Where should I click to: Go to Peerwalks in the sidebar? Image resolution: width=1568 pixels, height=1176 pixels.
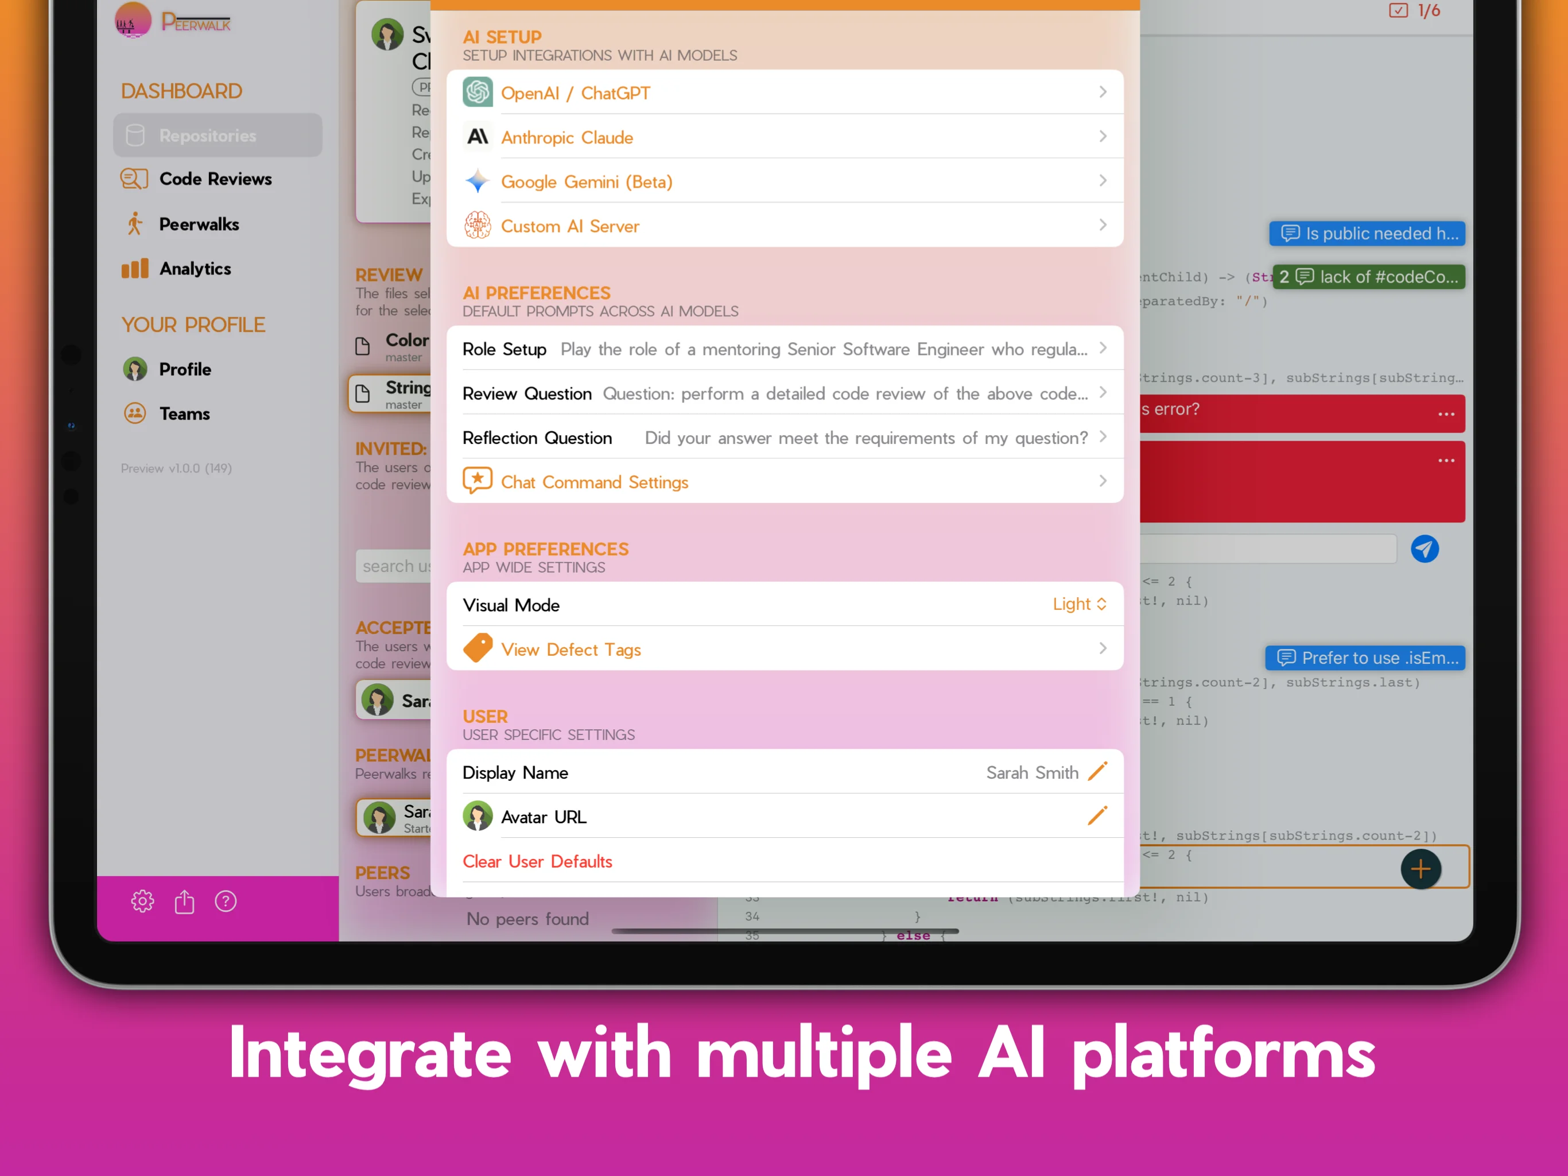click(199, 224)
